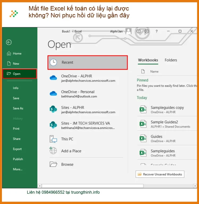Click the Recent clock icon
199x204 pixels.
point(53,62)
